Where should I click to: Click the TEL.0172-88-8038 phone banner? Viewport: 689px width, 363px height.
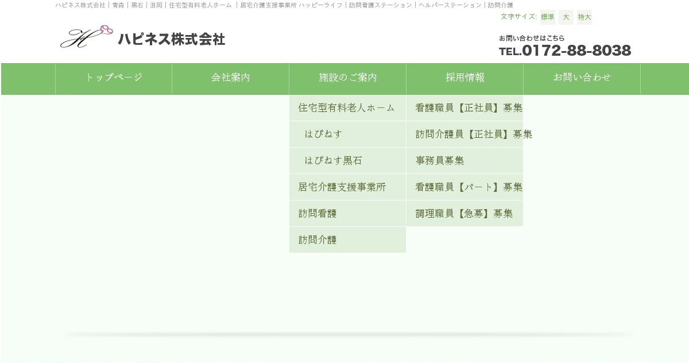tap(565, 47)
